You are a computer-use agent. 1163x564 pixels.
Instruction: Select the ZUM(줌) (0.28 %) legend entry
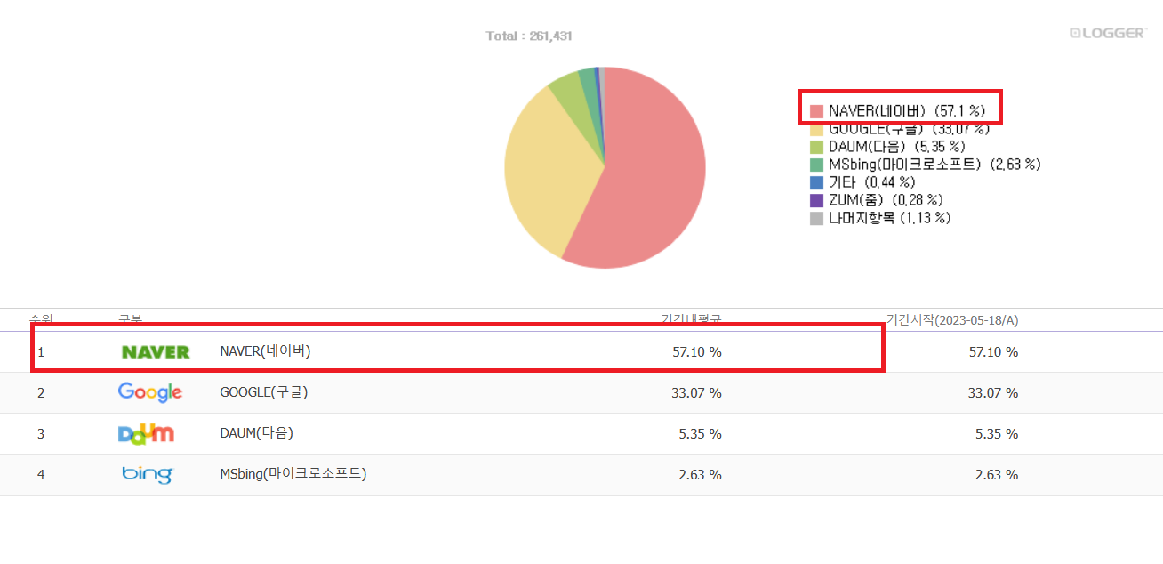click(x=877, y=200)
